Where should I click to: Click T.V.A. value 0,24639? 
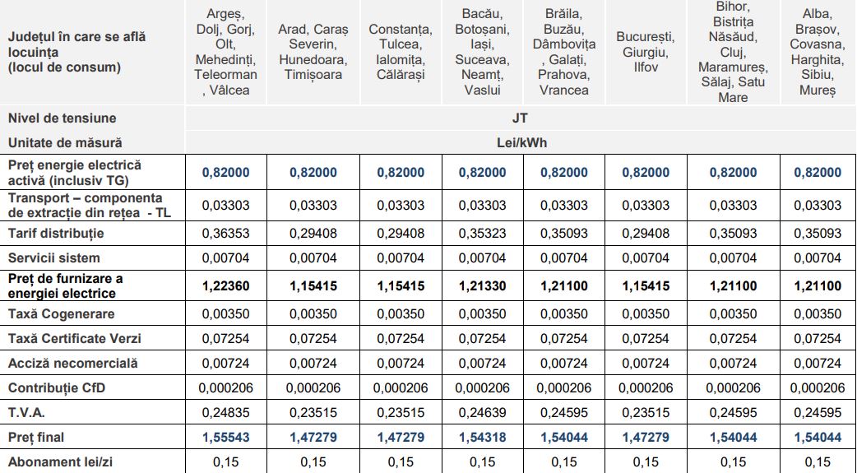coord(482,413)
